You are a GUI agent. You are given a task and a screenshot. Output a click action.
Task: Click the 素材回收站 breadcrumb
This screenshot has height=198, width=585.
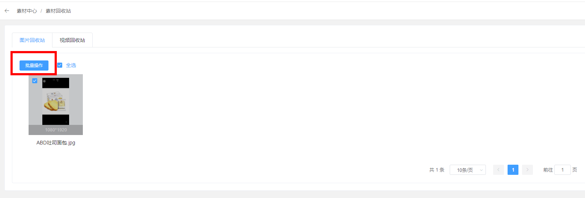coord(58,11)
